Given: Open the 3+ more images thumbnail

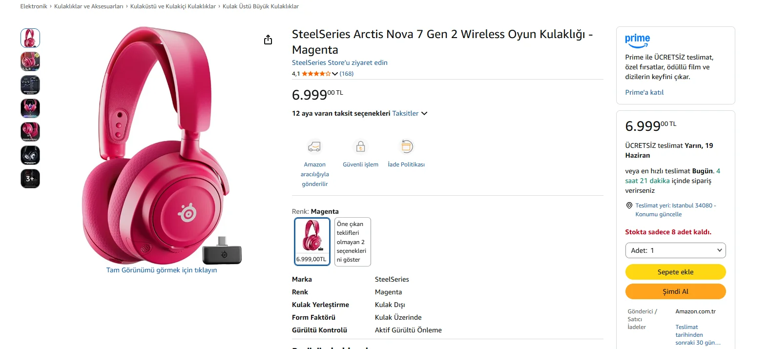Looking at the screenshot, I should coord(30,179).
